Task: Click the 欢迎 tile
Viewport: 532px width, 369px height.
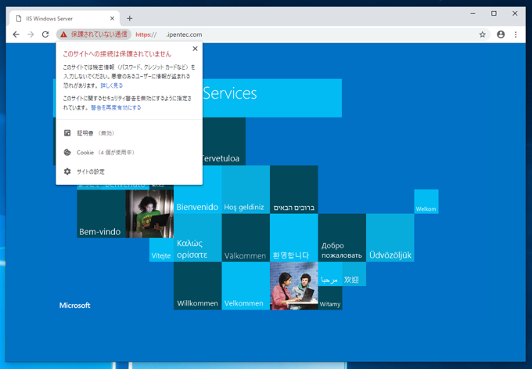Action: tap(354, 274)
